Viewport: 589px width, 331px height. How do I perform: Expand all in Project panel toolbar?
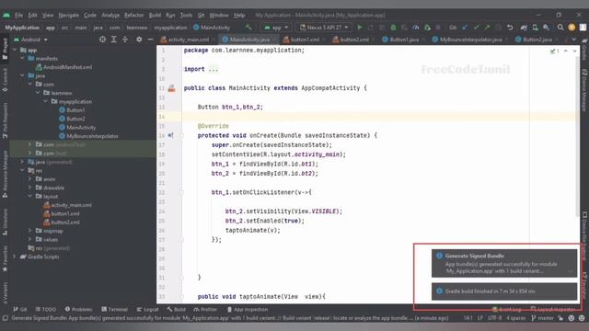tap(114, 40)
